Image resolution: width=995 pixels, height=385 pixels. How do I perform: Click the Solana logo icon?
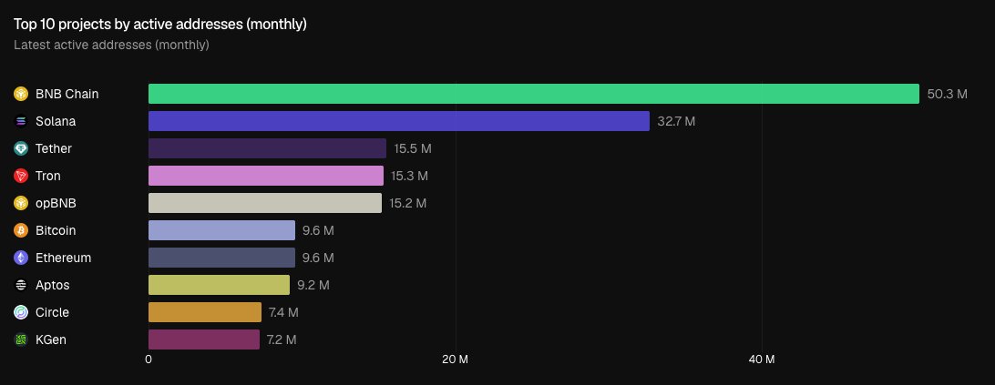pyautogui.click(x=21, y=121)
